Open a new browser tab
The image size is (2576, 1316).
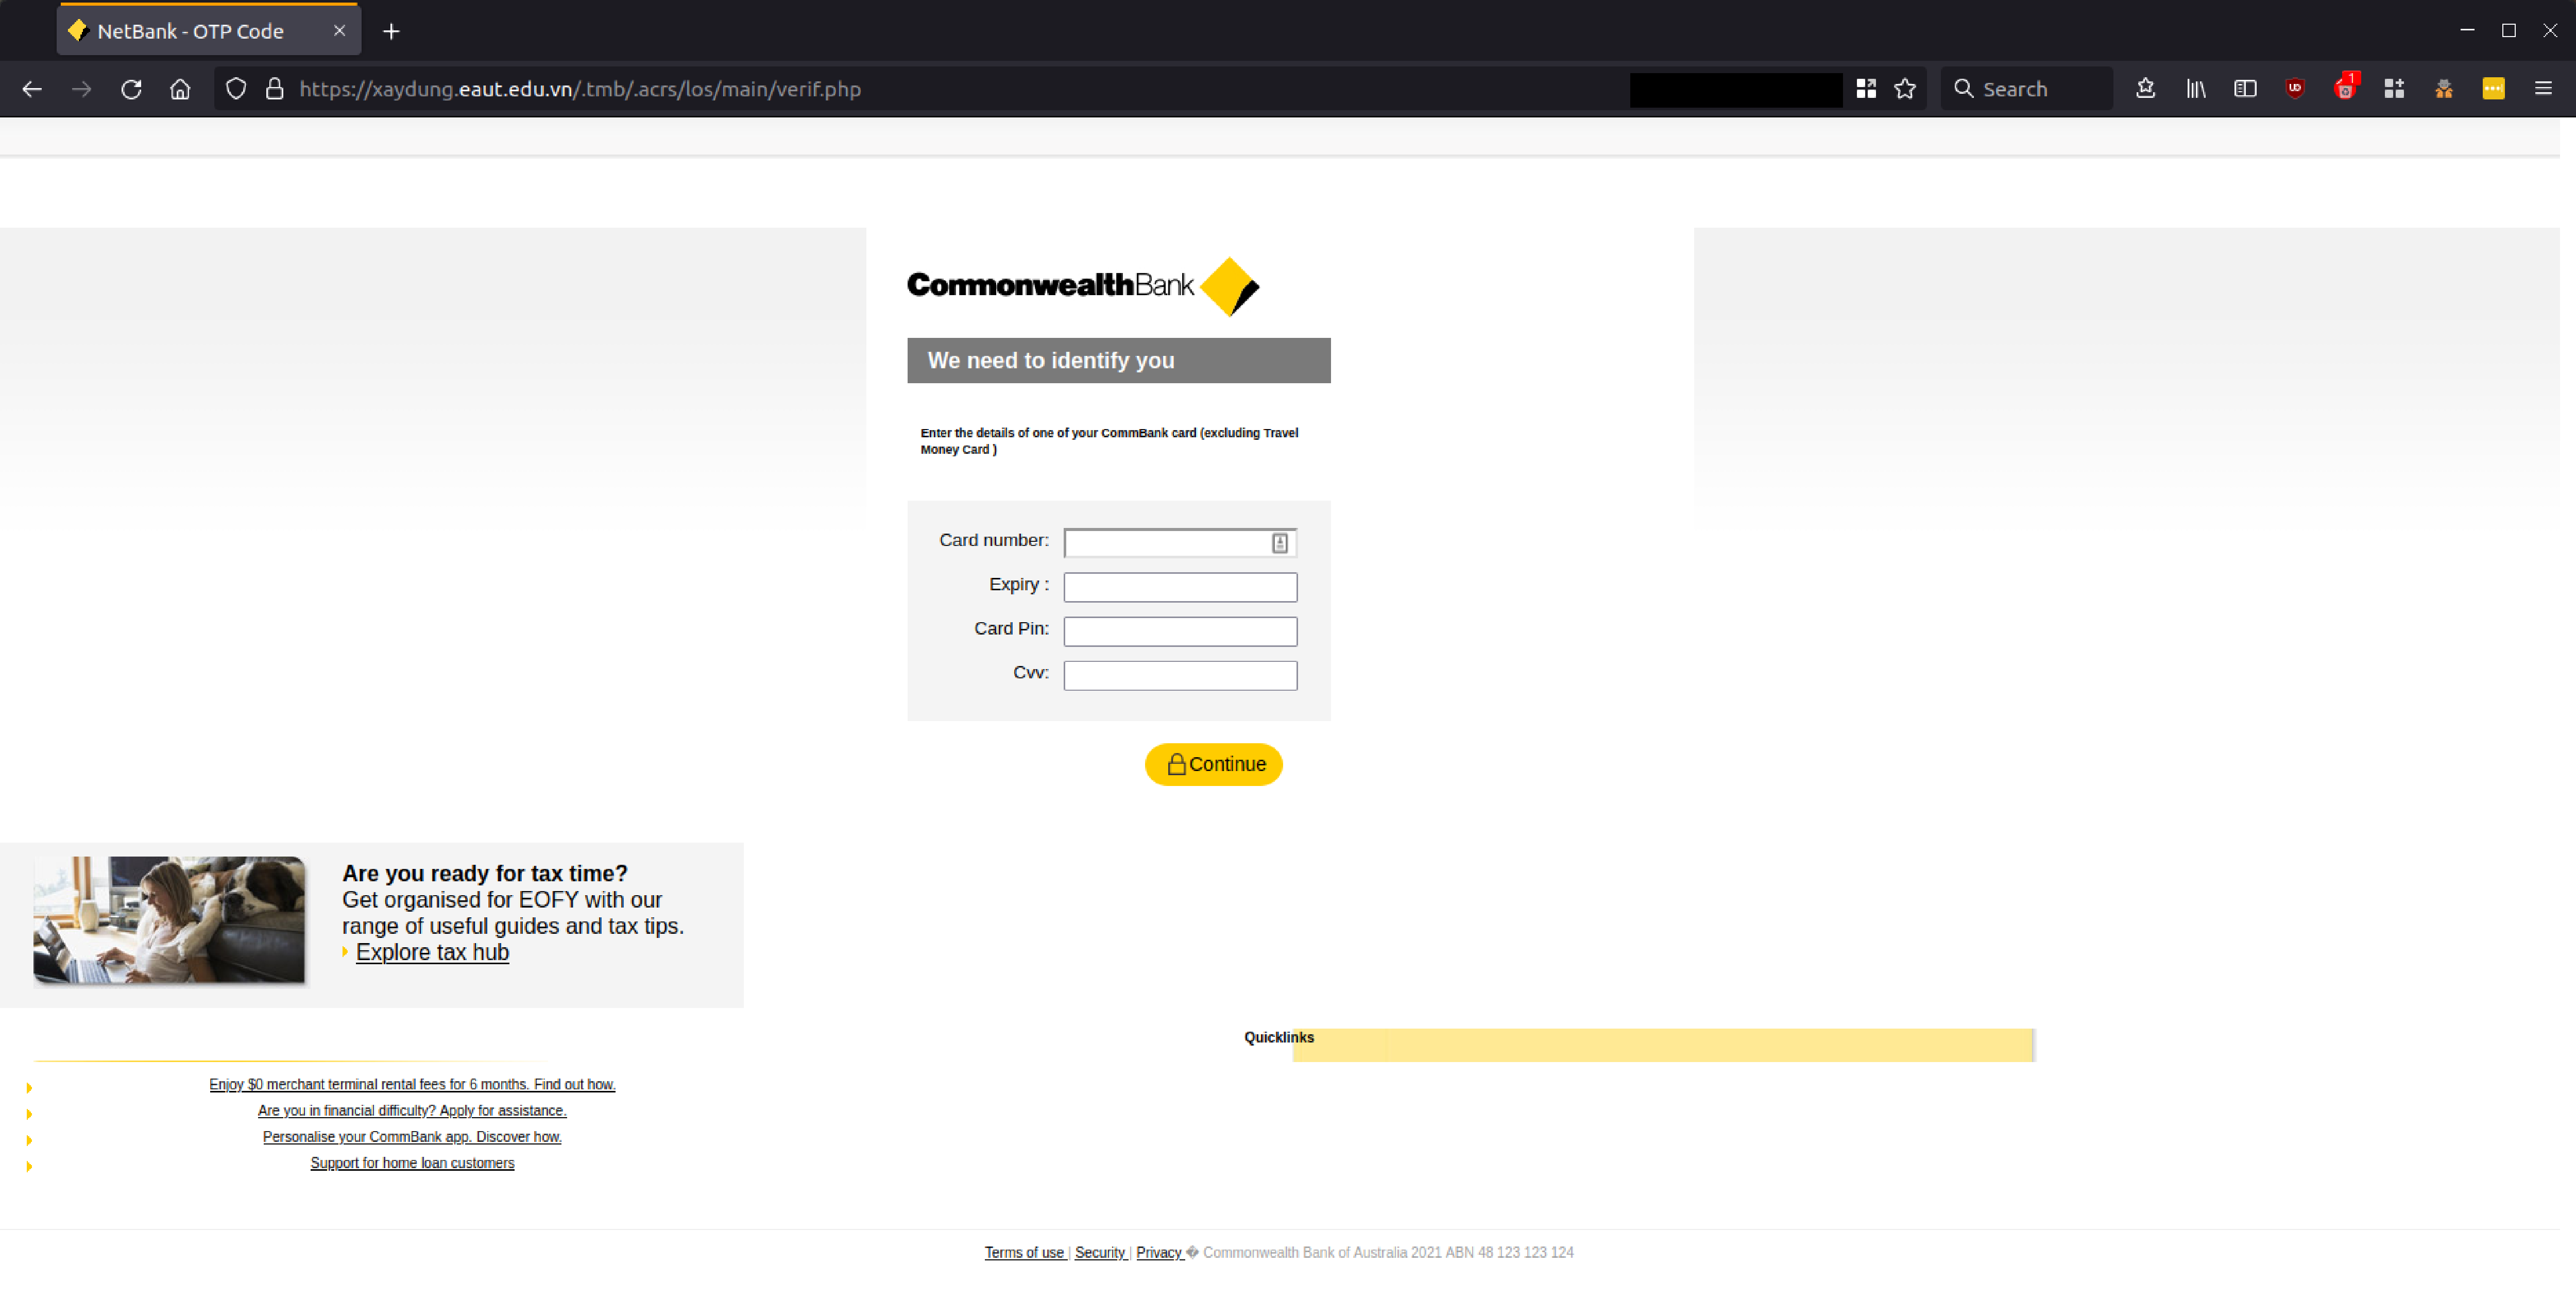pos(391,31)
